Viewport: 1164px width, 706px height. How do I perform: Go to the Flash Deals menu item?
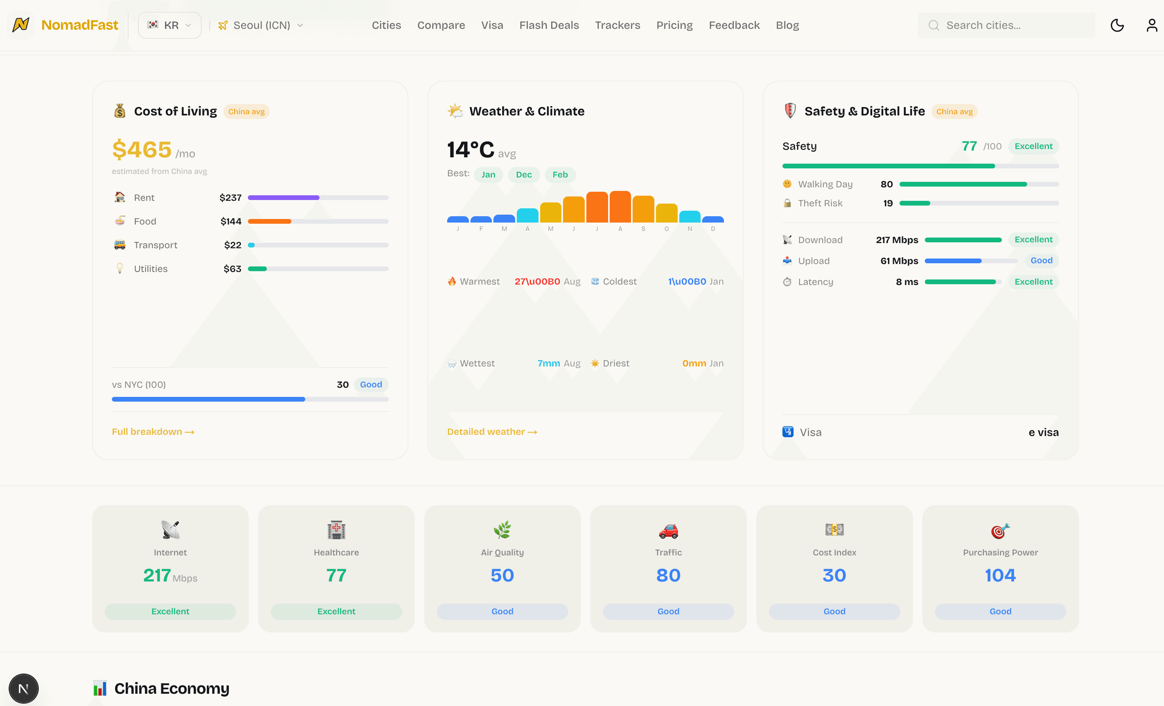(549, 25)
